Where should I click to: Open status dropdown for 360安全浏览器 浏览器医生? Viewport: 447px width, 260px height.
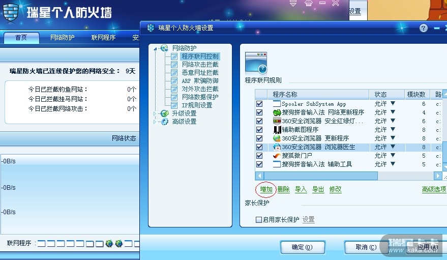tap(393, 147)
